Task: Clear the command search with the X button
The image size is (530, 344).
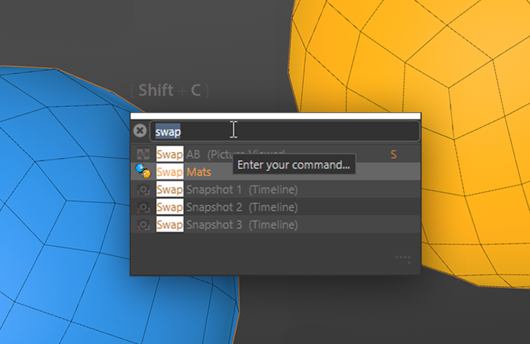Action: [140, 131]
